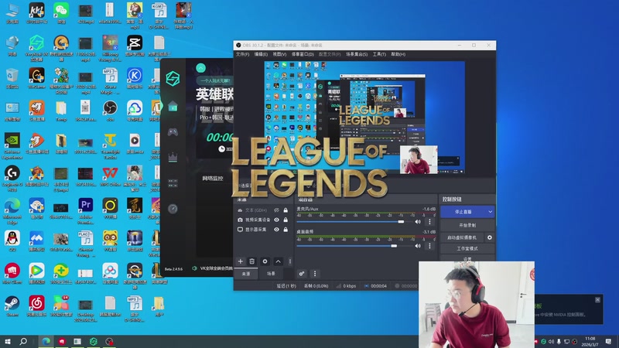Close the NVIDIA notification popup
The image size is (619, 348).
[x=597, y=300]
